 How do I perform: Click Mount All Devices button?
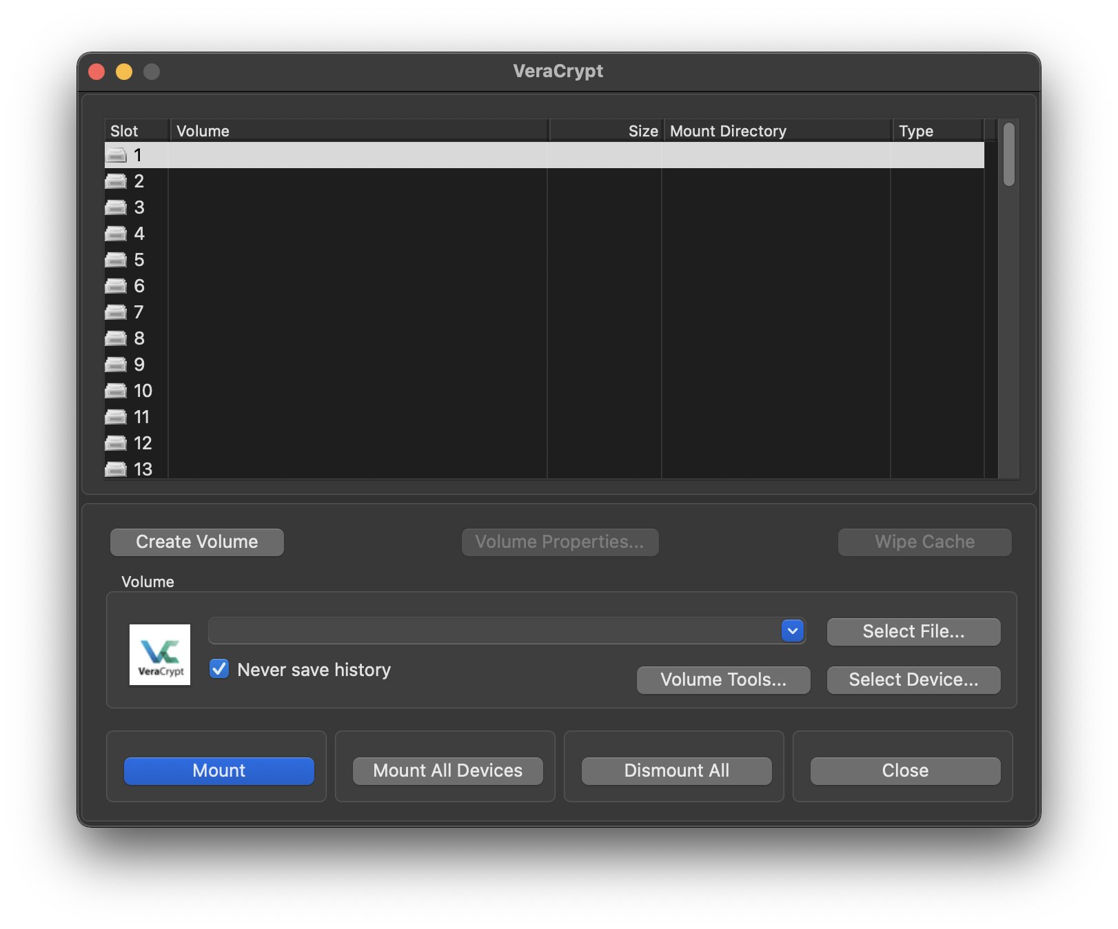(x=448, y=770)
